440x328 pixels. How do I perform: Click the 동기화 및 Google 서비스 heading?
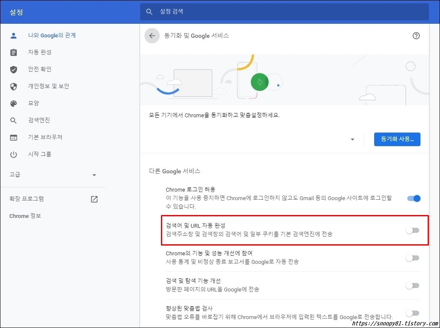pos(196,36)
